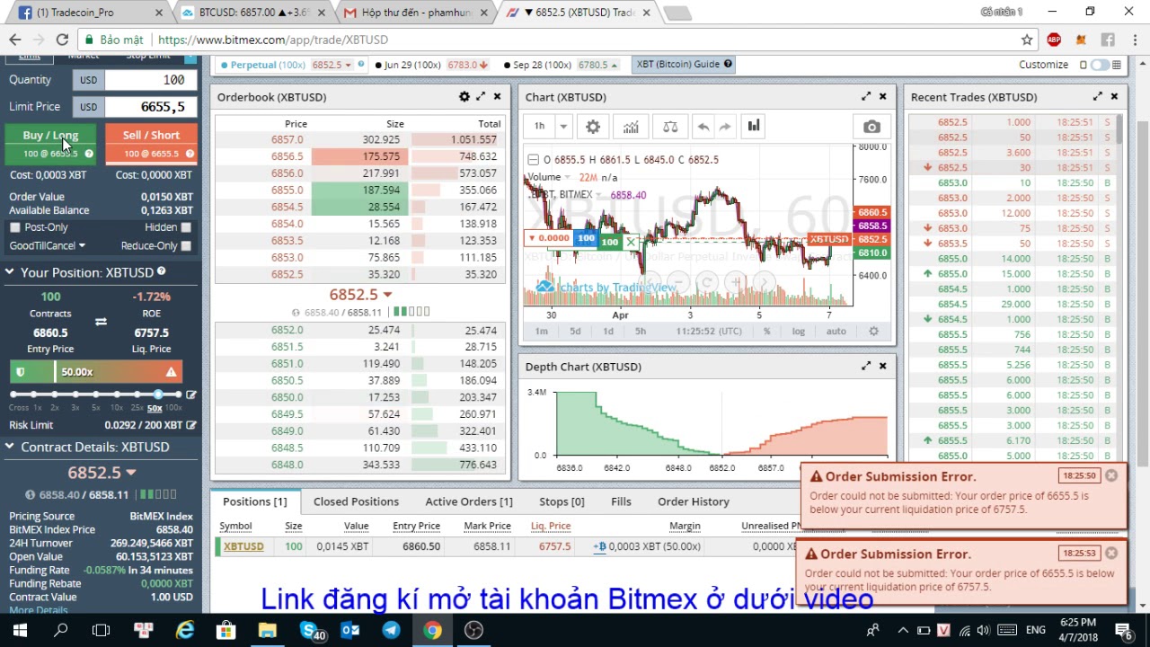The height and width of the screenshot is (647, 1150).
Task: Open help icon next to Your Position
Action: (x=162, y=271)
